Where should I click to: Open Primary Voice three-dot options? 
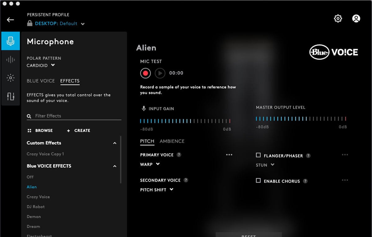tap(229, 155)
